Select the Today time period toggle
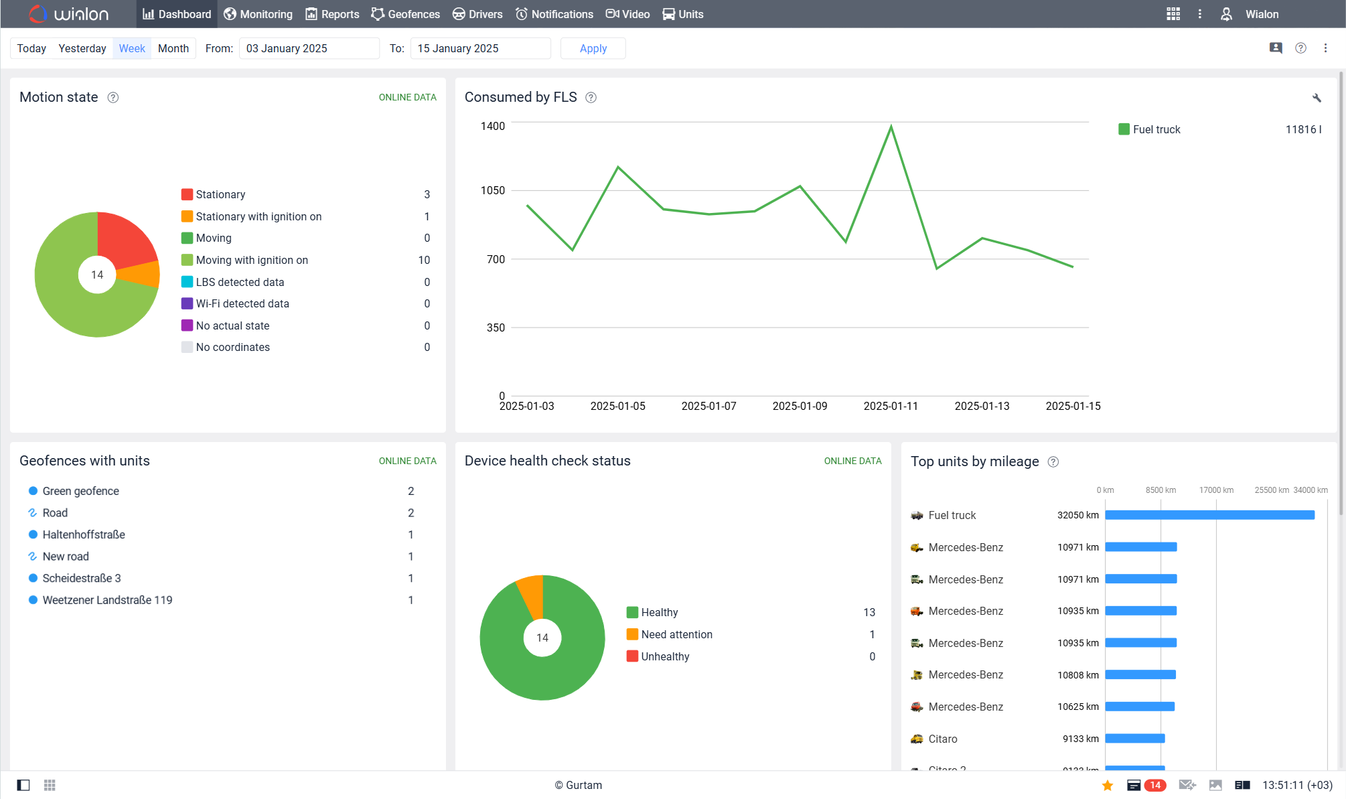Image resolution: width=1346 pixels, height=799 pixels. pyautogui.click(x=31, y=48)
